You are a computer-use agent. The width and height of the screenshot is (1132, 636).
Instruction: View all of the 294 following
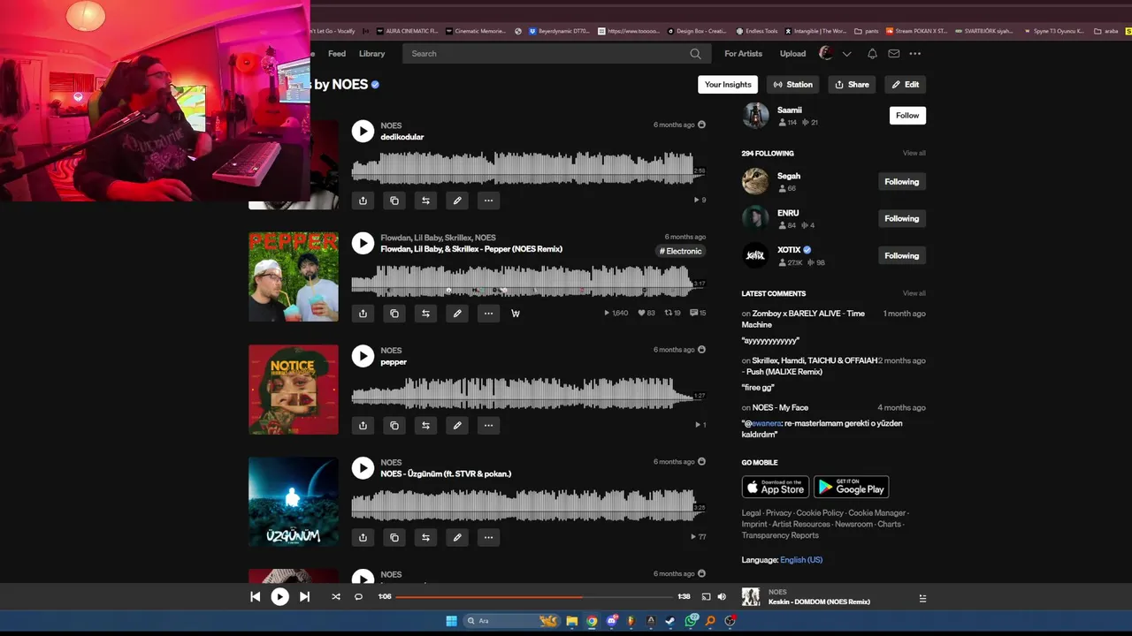pos(914,154)
